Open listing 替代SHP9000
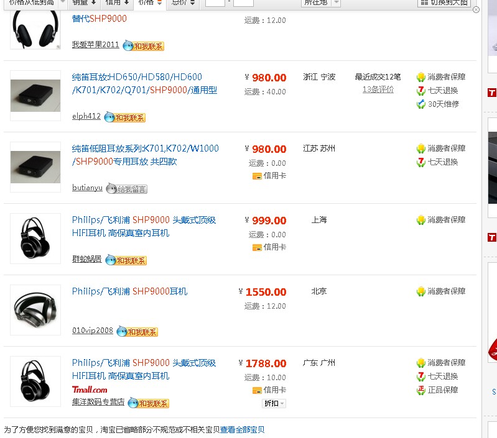This screenshot has height=438, width=497. tap(99, 19)
